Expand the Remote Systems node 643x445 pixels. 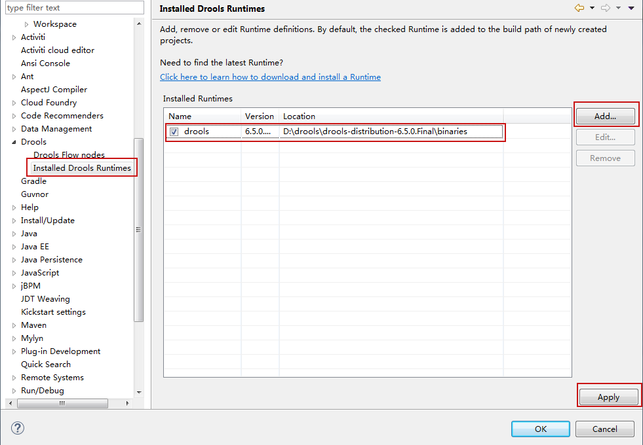[14, 378]
